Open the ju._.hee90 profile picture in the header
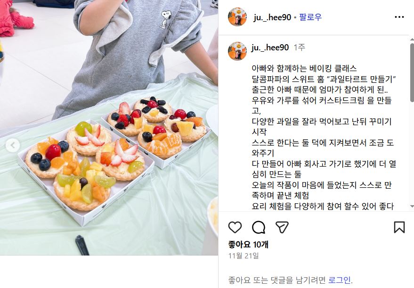The height and width of the screenshot is (288, 414). [237, 17]
